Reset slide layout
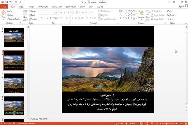The image size is (188, 125). (x=32, y=15)
